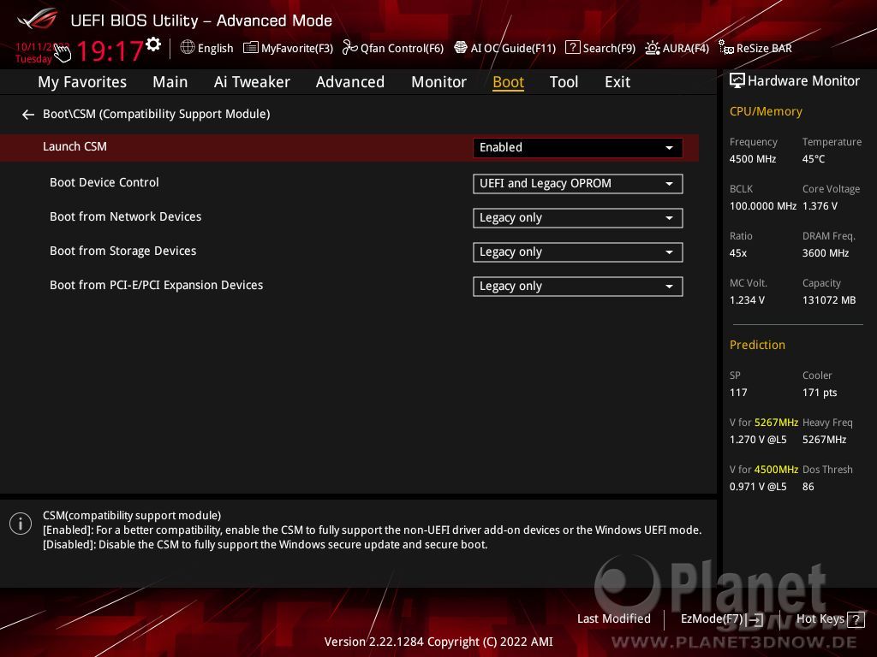
Task: Select the Boot tab
Action: (x=509, y=82)
